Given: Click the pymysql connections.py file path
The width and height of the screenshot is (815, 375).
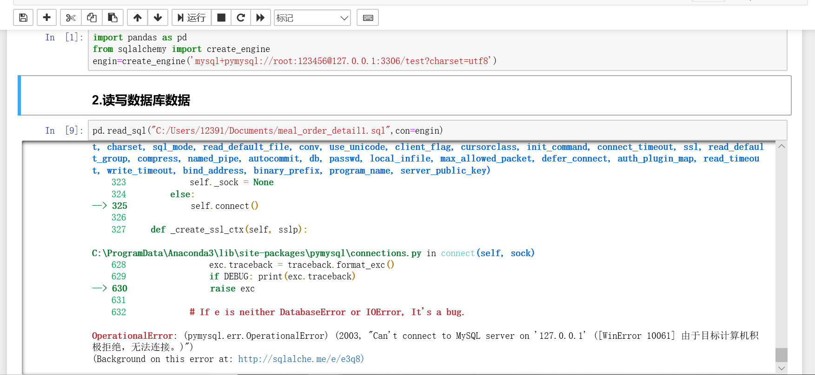Looking at the screenshot, I should tap(257, 253).
